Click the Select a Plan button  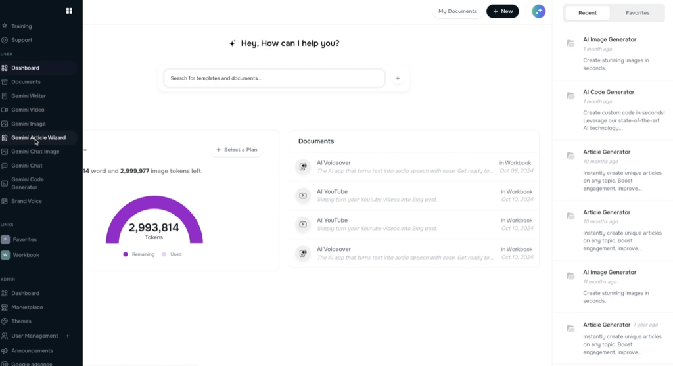(x=237, y=150)
